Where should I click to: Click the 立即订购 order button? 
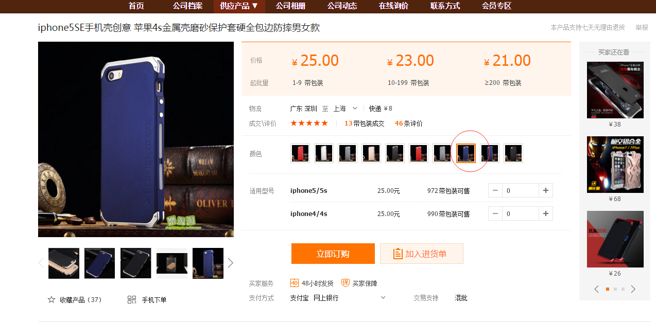point(333,254)
